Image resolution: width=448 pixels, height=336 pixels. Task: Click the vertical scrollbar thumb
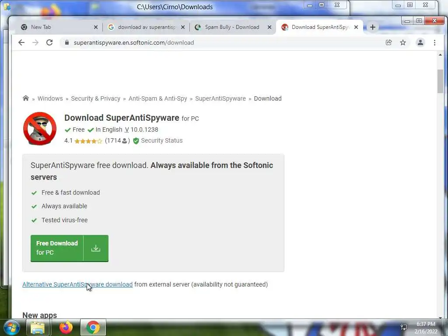tap(440, 81)
